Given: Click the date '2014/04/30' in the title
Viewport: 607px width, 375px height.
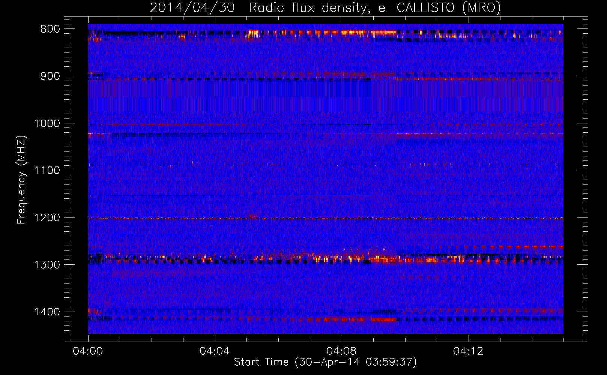Looking at the screenshot, I should coord(192,7).
